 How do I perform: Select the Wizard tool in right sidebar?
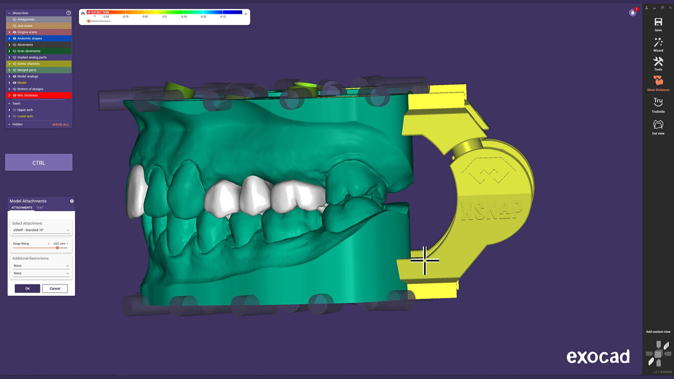click(658, 45)
